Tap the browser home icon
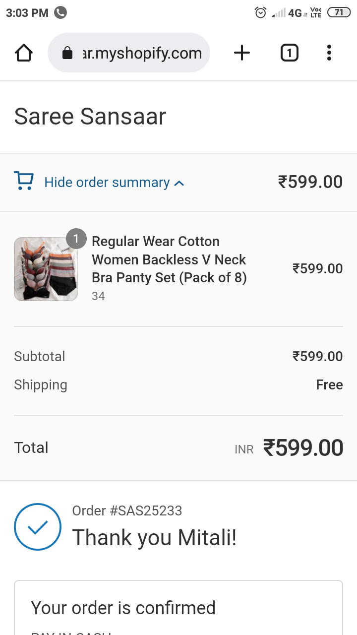This screenshot has width=357, height=635. [24, 53]
